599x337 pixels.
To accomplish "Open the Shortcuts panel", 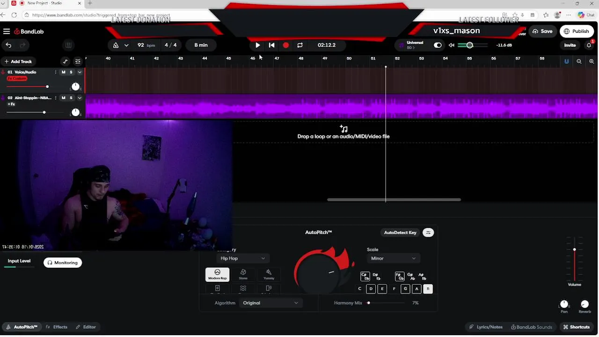I will point(577,327).
